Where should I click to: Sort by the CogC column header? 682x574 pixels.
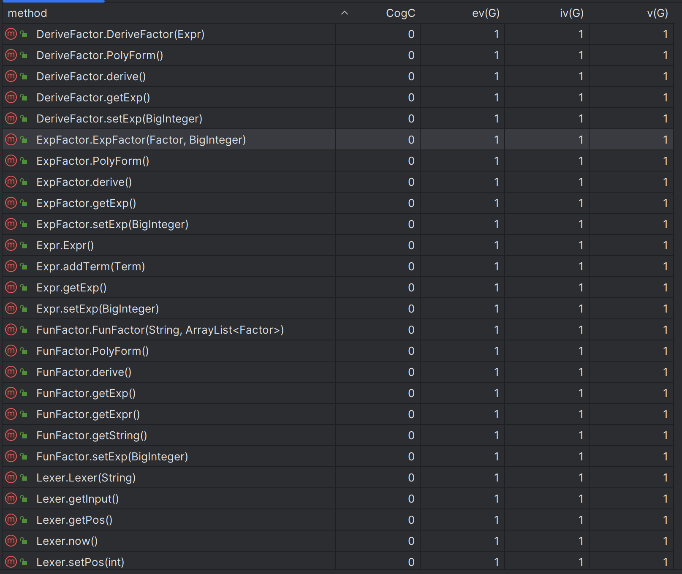point(400,13)
